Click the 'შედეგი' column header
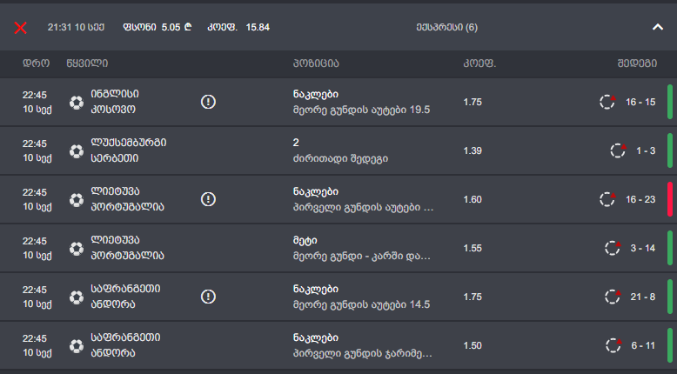This screenshot has width=677, height=374. (x=637, y=63)
